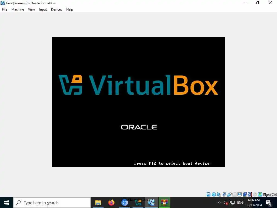The height and width of the screenshot is (208, 277).
Task: Click the ENG language indicator
Action: tap(240, 203)
